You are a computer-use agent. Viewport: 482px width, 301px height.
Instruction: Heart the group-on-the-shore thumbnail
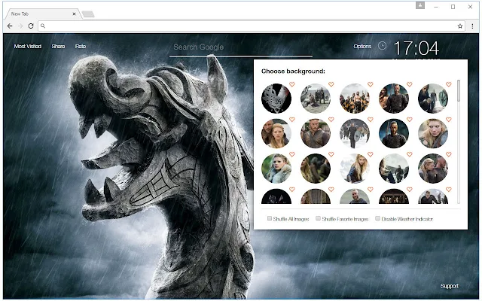coord(331,84)
